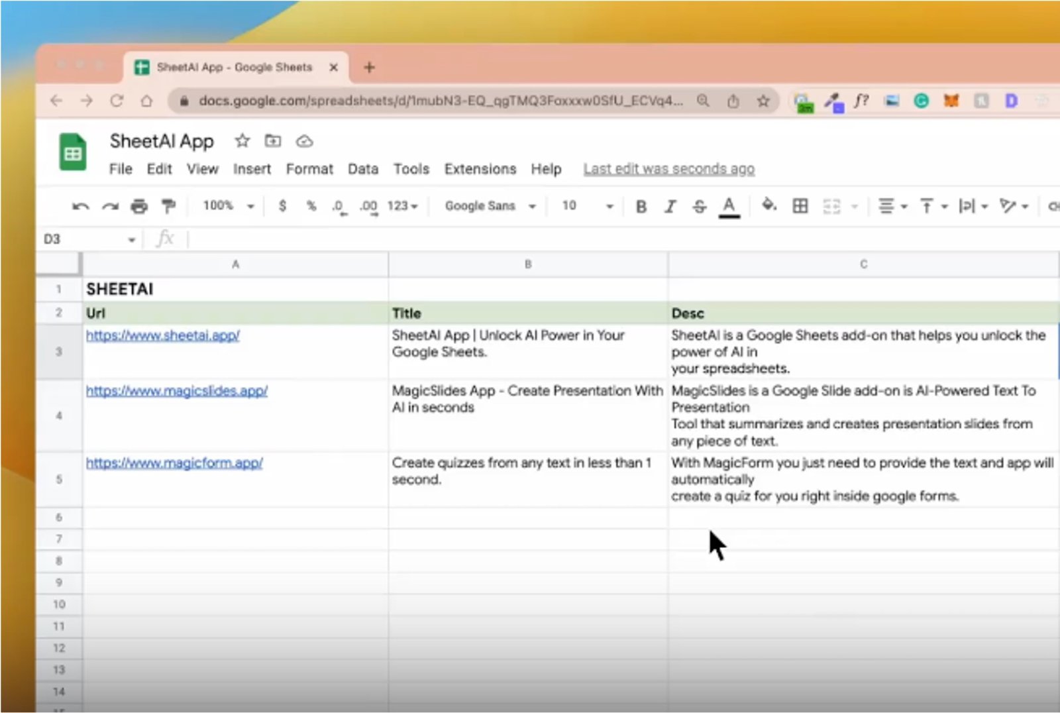Image resolution: width=1060 pixels, height=713 pixels.
Task: Open text color picker
Action: click(x=729, y=207)
